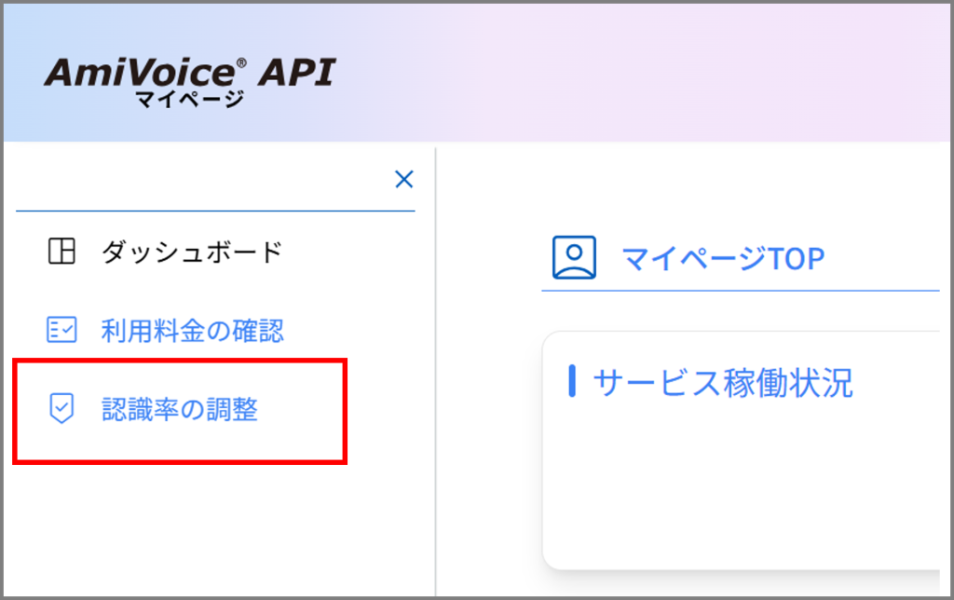Viewport: 954px width, 600px height.
Task: Click the マイページTOP heading text
Action: (x=723, y=258)
